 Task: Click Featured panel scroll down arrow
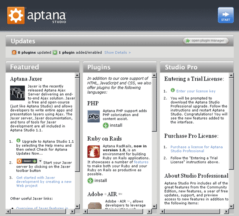point(77,206)
